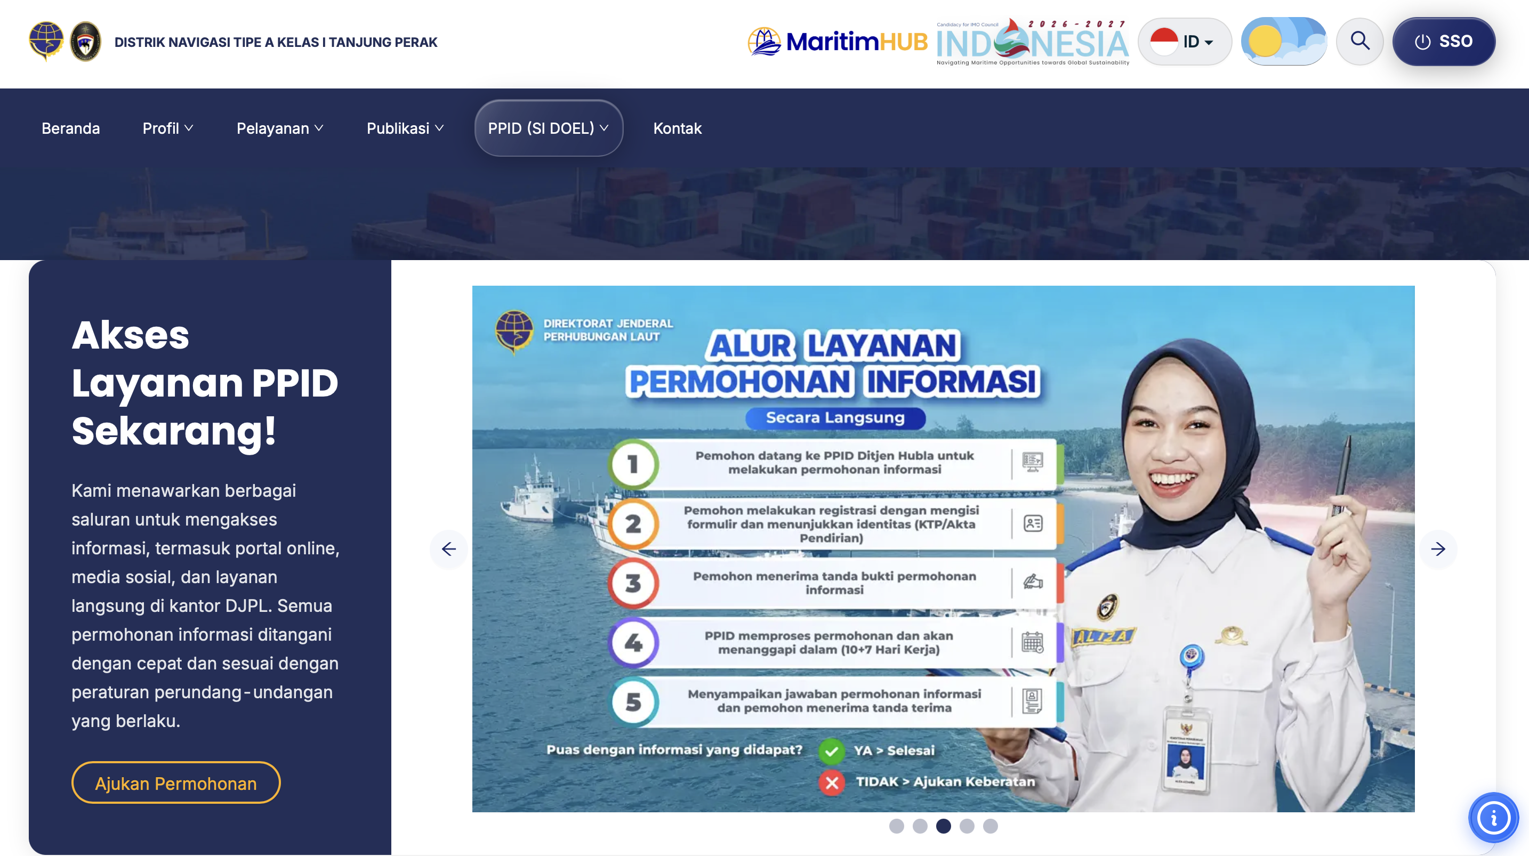
Task: Click the Kemenhub globe logo in header
Action: pos(46,41)
